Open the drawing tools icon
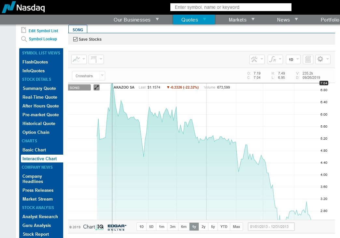 coord(254,59)
